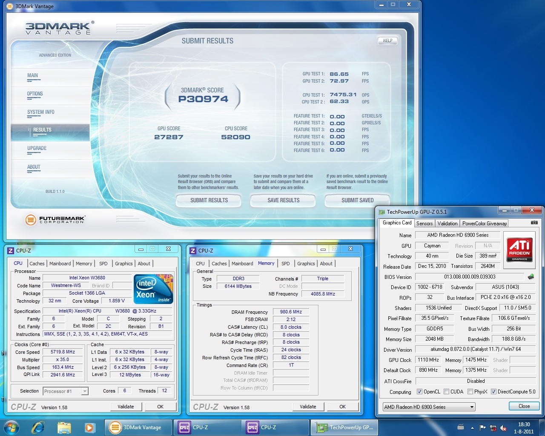
Task: Toggle the OpenCL checkbox
Action: coord(419,392)
